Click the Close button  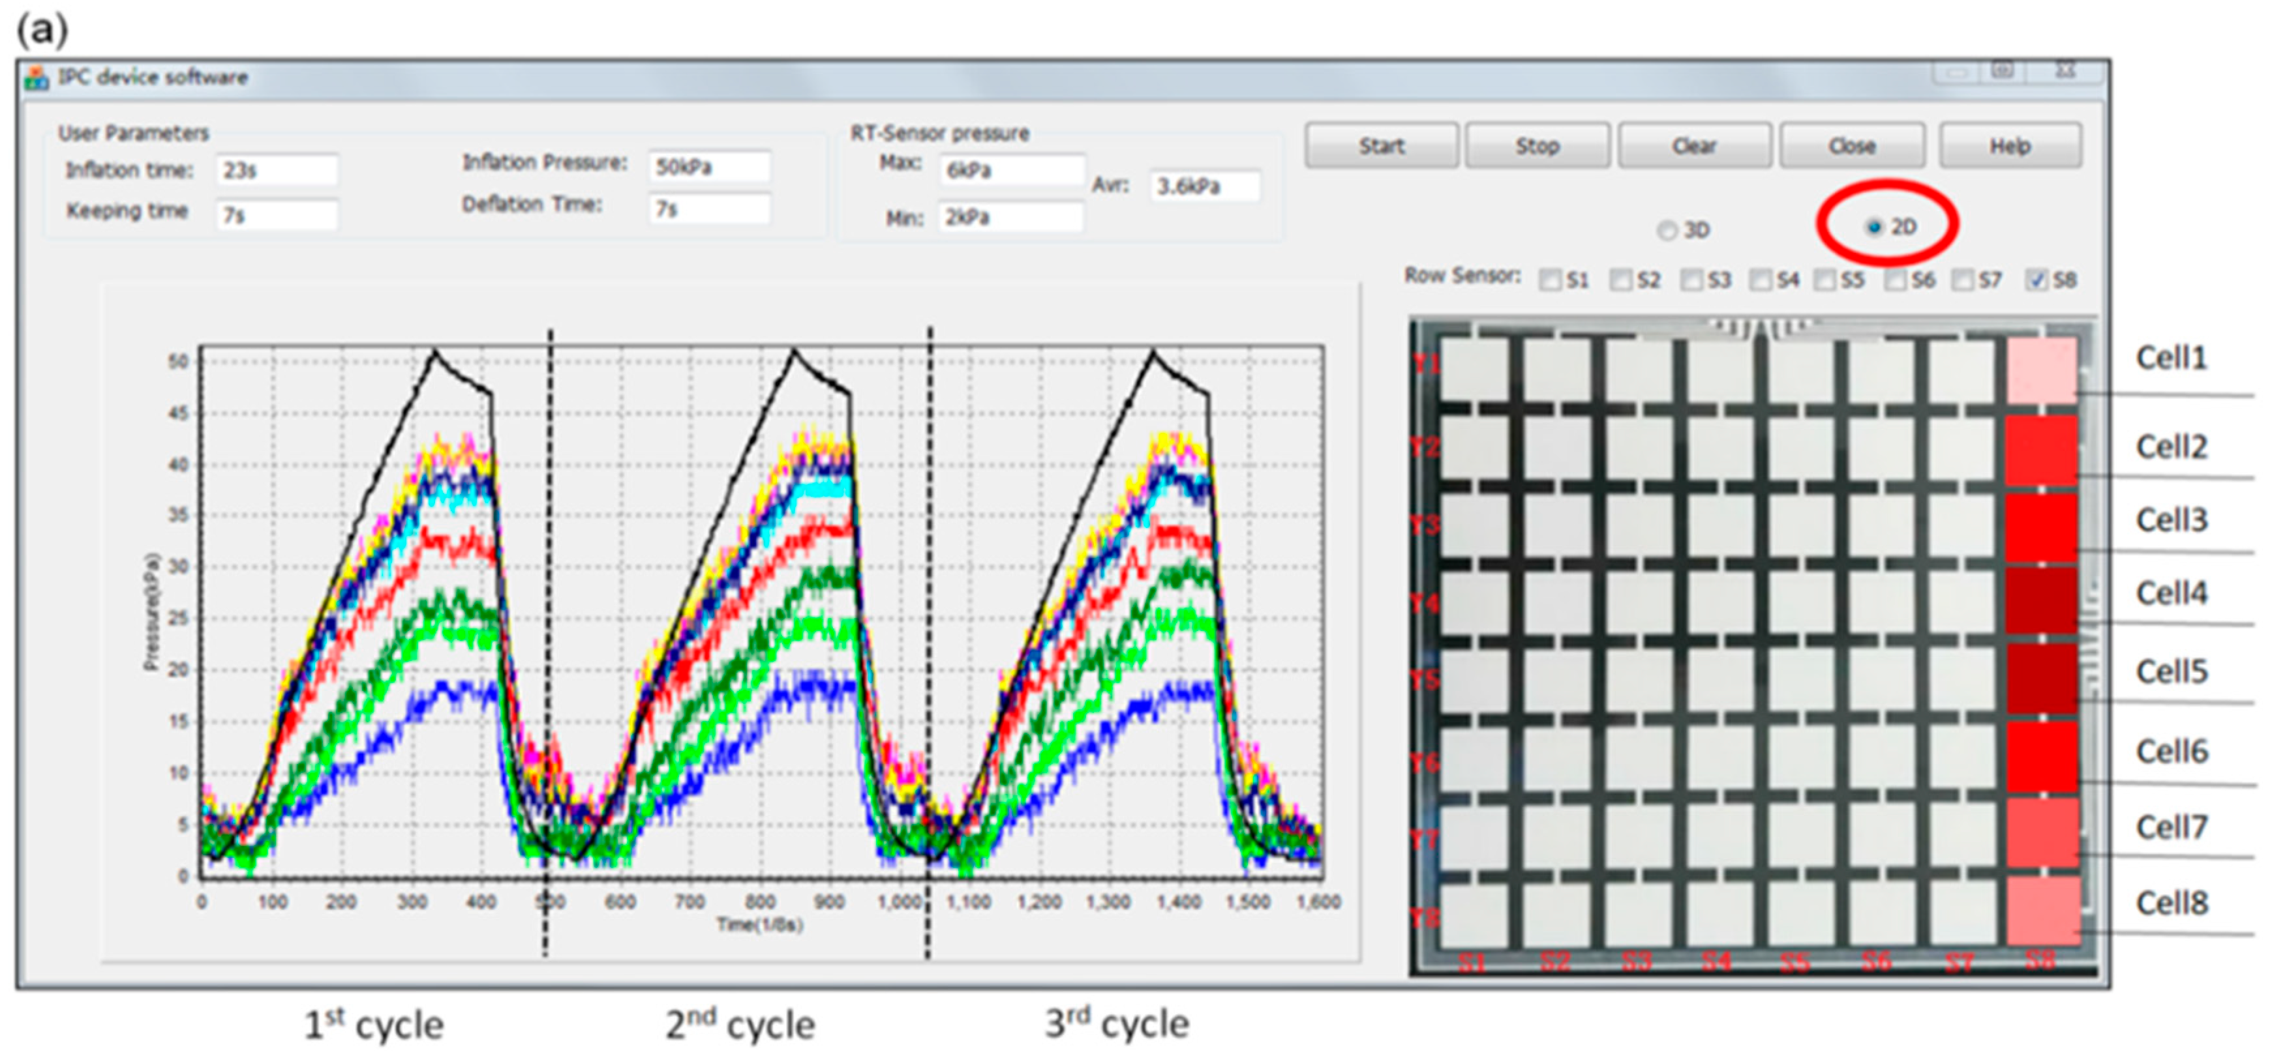tap(1851, 146)
